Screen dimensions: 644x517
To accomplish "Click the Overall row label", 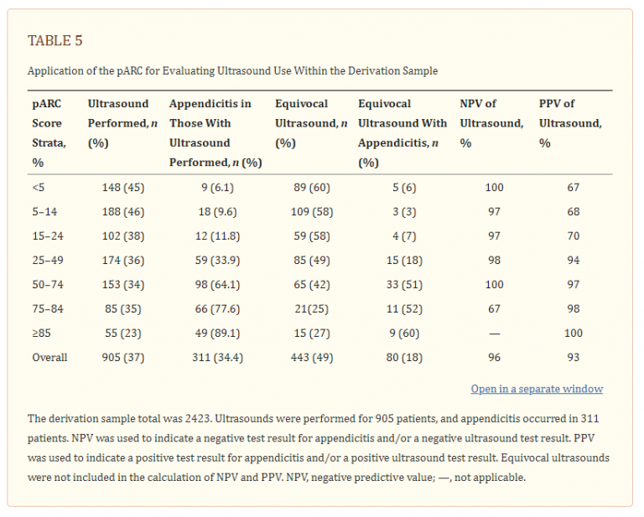I will pos(49,358).
